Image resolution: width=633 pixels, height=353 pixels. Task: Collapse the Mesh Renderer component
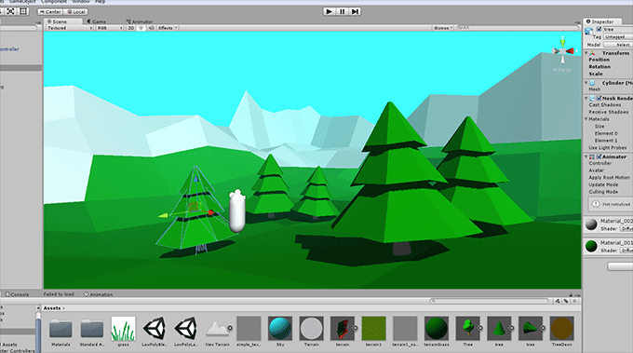point(586,98)
